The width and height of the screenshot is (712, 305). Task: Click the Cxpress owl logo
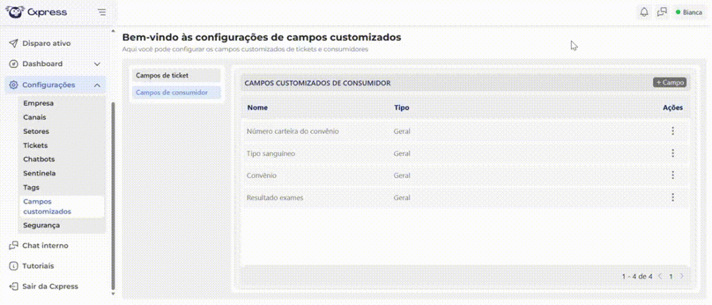[x=15, y=12]
